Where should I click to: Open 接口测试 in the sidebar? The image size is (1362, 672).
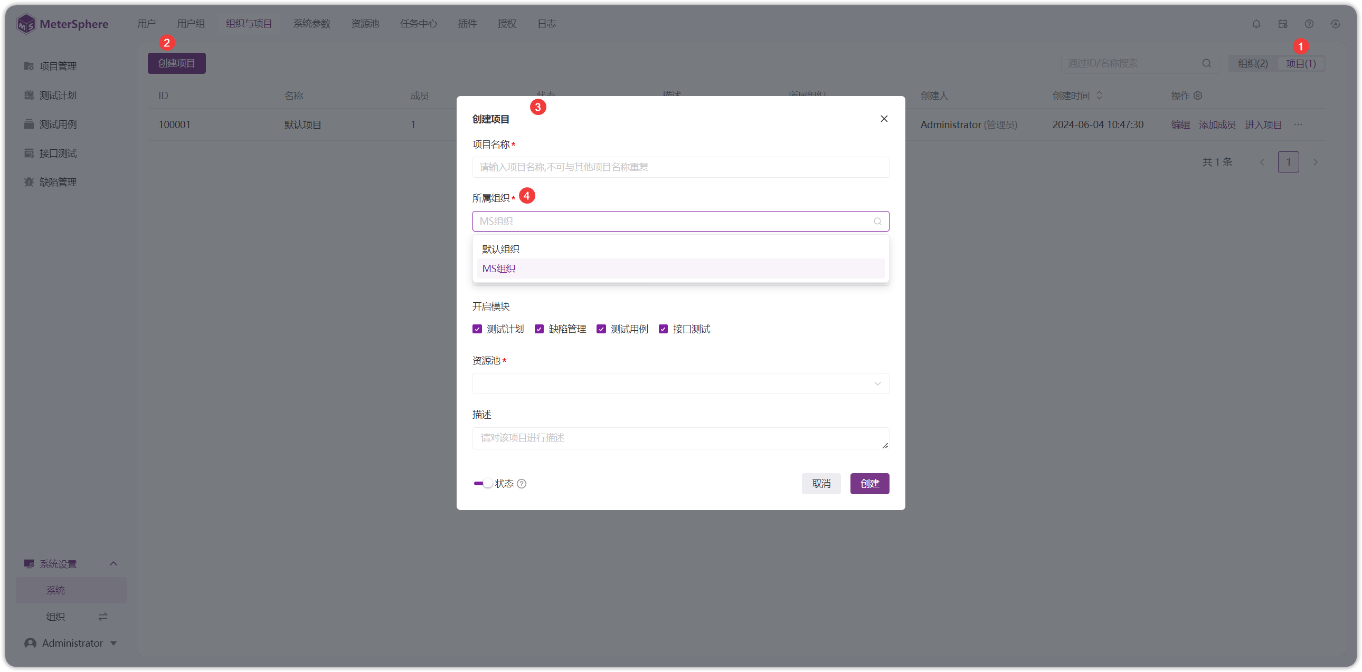click(50, 153)
